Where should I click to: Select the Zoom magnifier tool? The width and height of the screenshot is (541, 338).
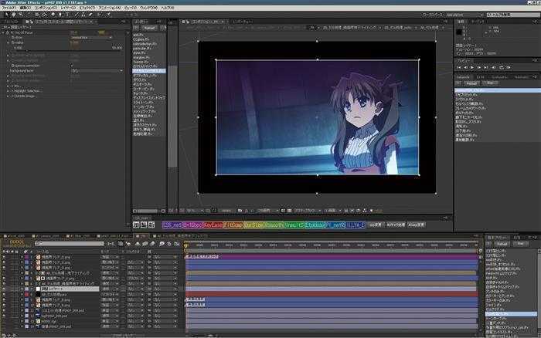[x=21, y=15]
